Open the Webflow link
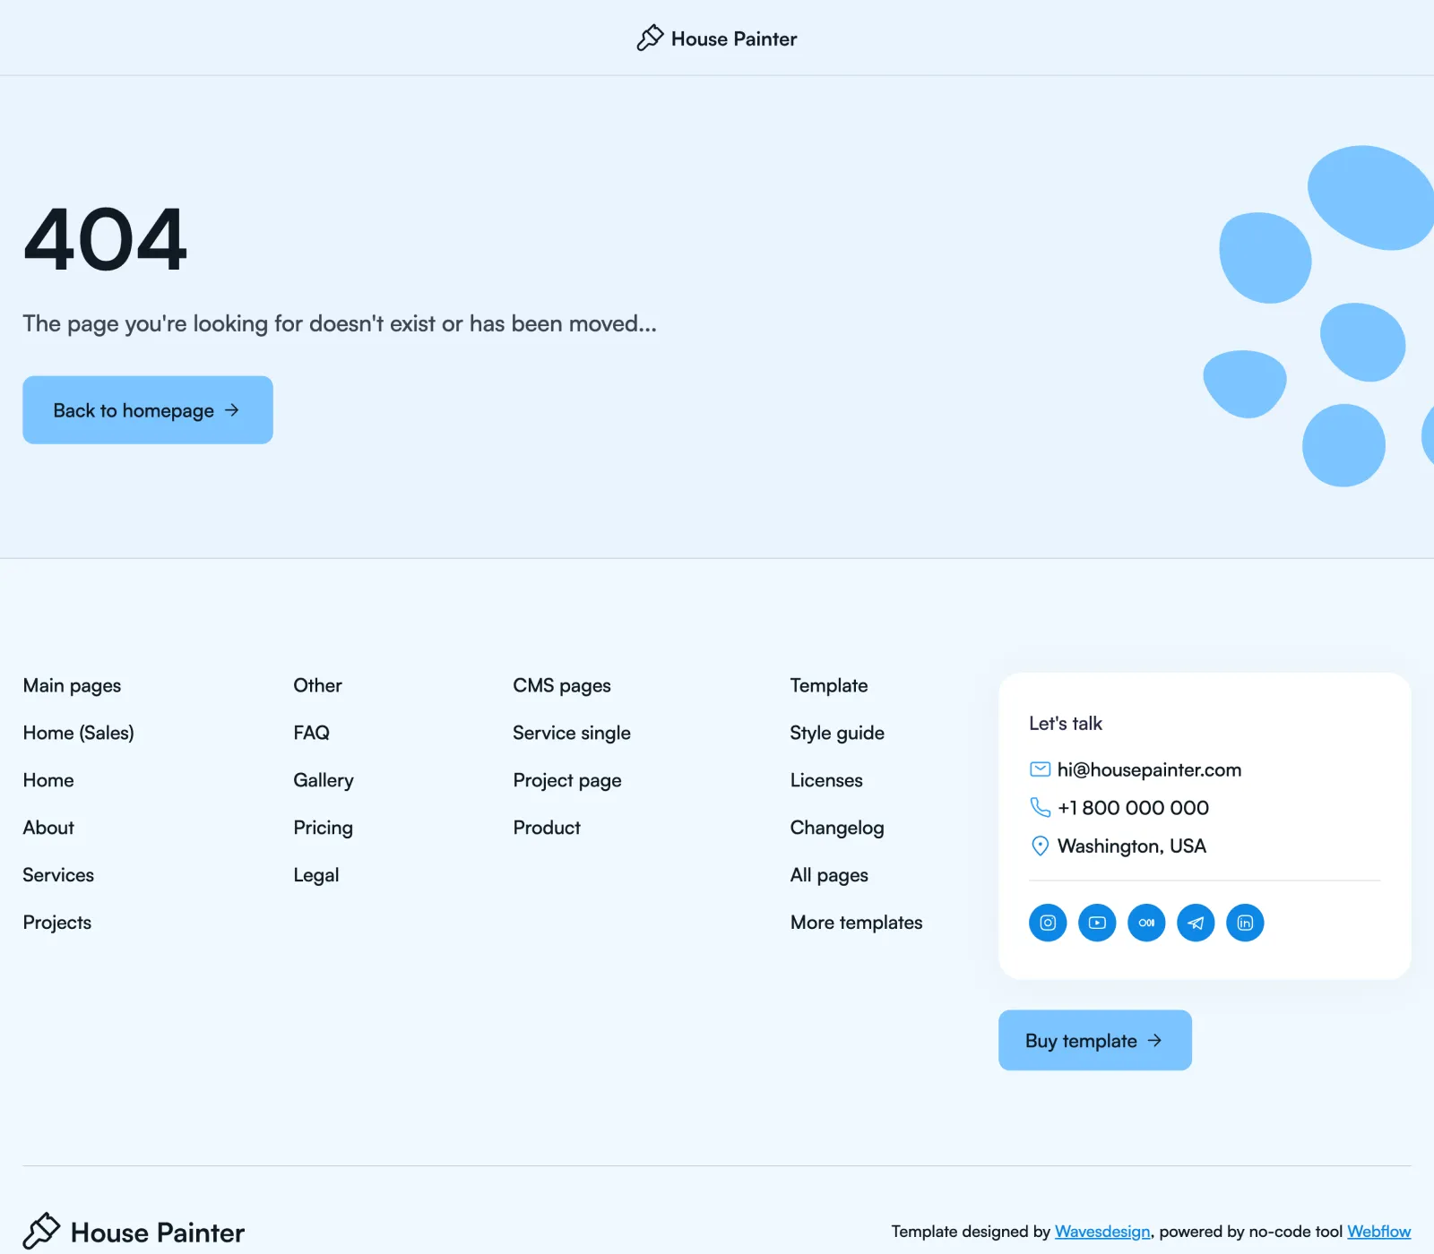 click(1379, 1232)
